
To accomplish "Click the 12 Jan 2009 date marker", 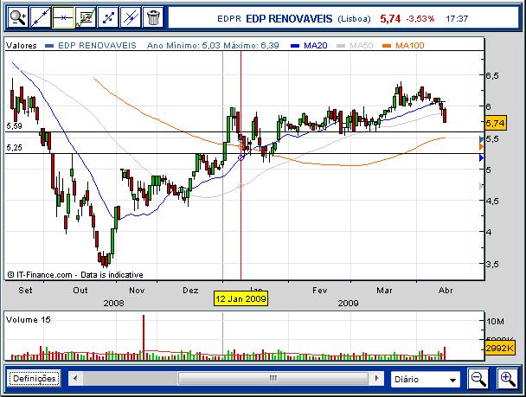I will pos(241,298).
